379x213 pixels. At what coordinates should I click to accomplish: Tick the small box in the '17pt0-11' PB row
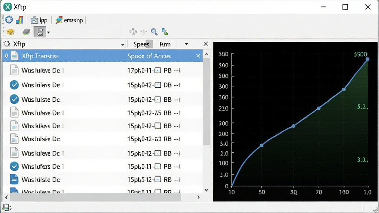point(158,71)
